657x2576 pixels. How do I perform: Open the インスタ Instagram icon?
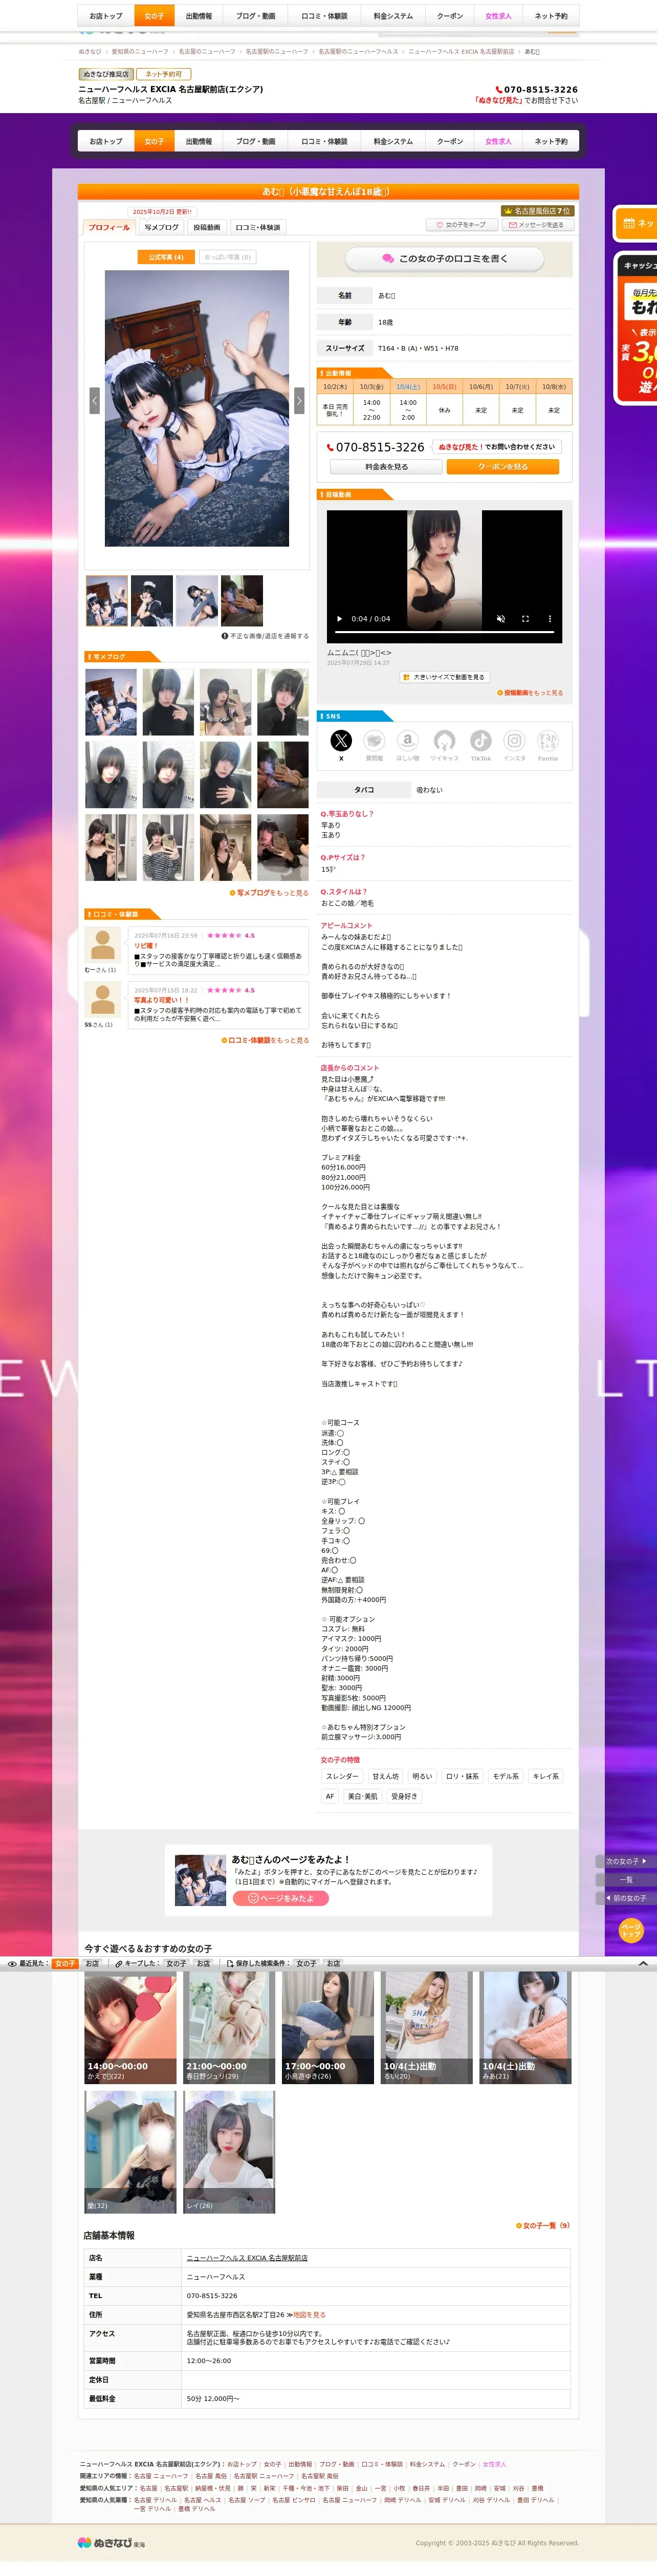click(x=514, y=745)
